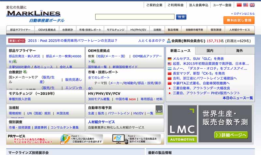Click the PRサービス banner
This screenshot has width=261, height=155.
85,139
